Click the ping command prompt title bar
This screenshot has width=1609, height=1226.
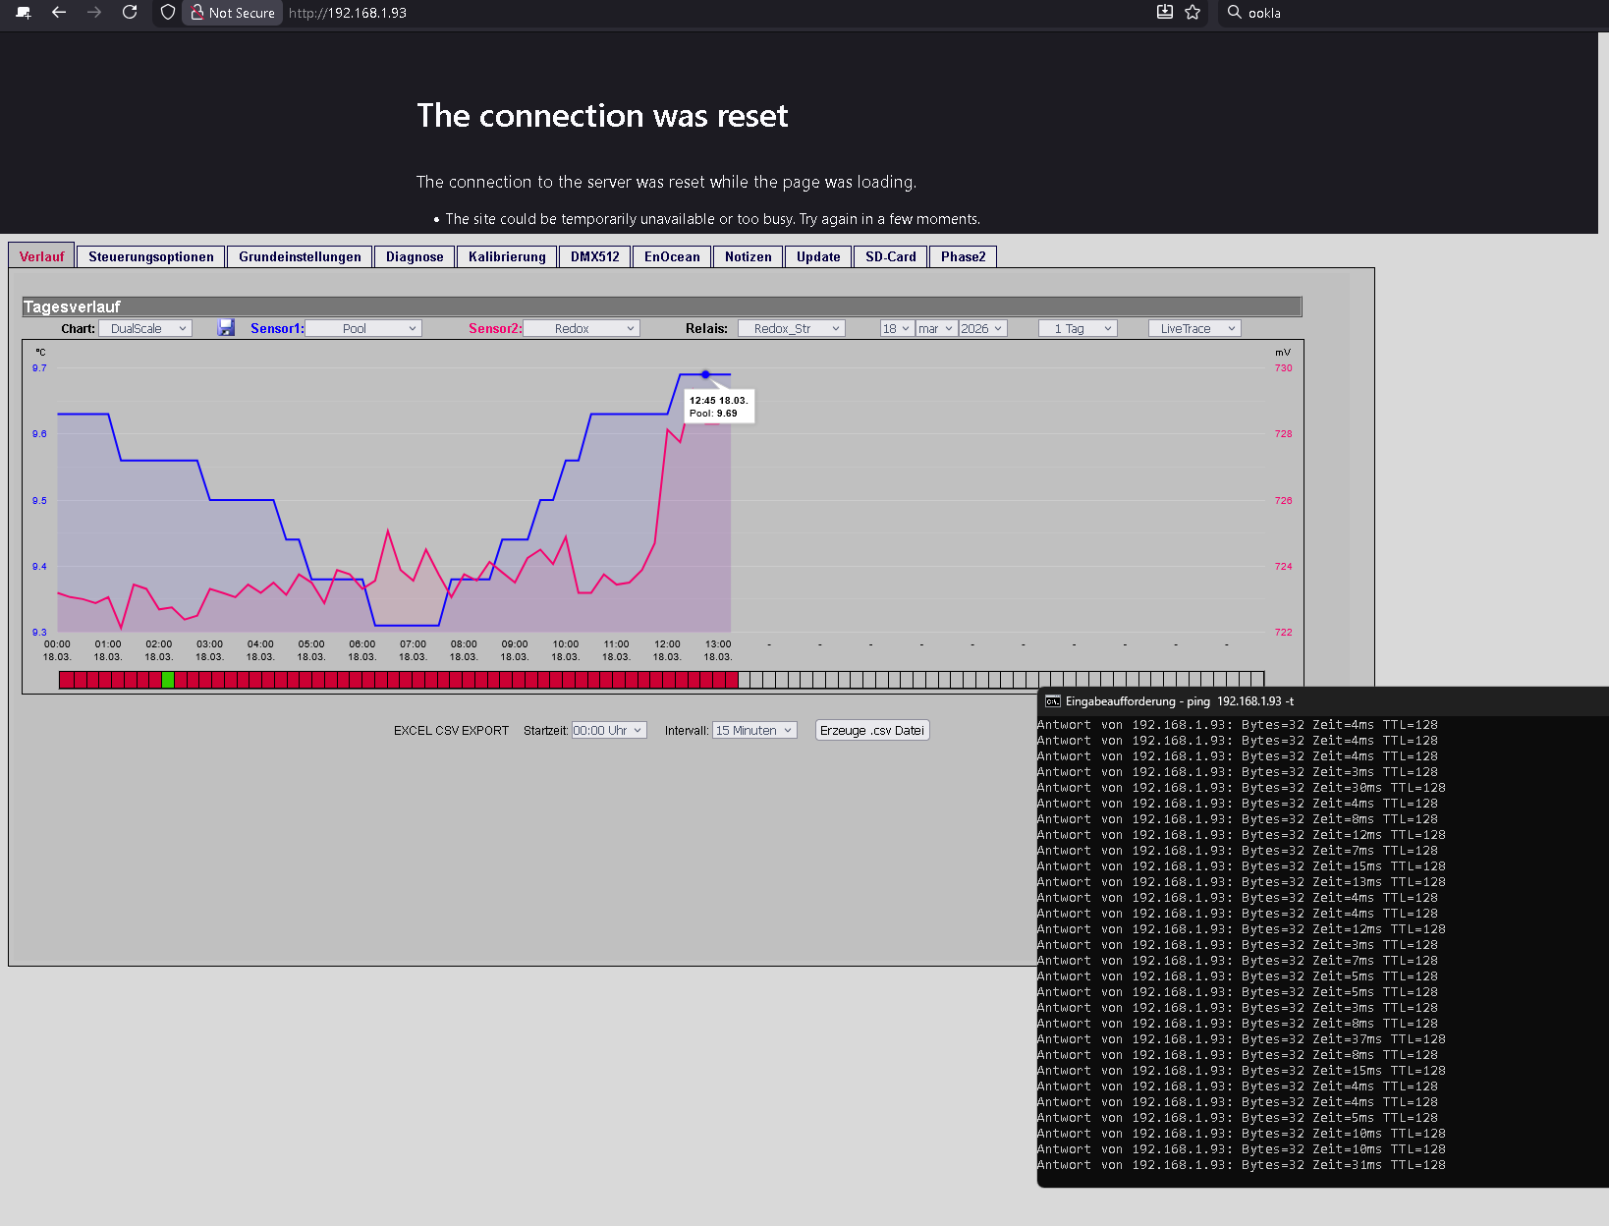[x=1323, y=701]
